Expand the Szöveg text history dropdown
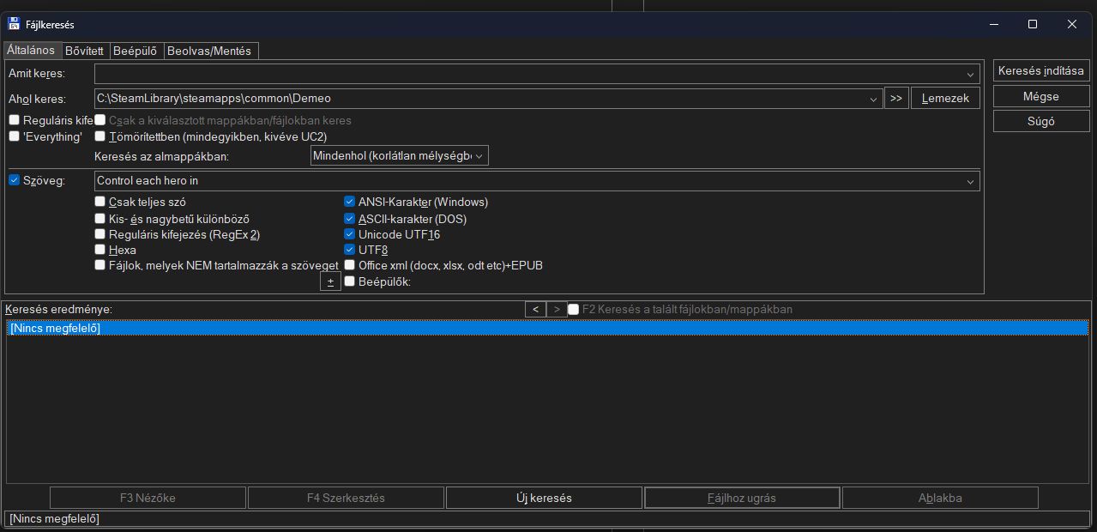Screen dimensions: 1097x532 point(970,182)
